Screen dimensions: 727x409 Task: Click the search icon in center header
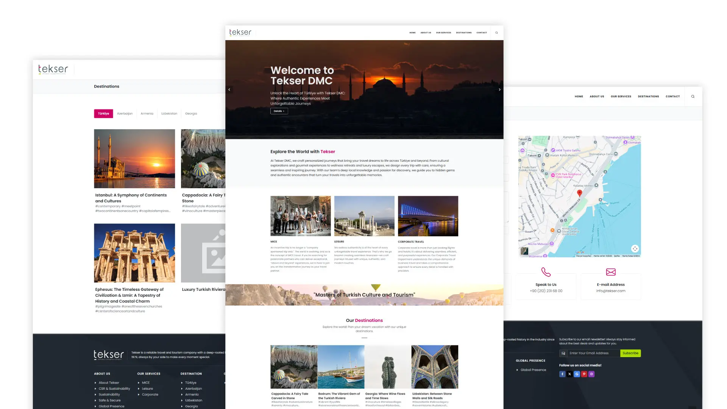point(496,33)
